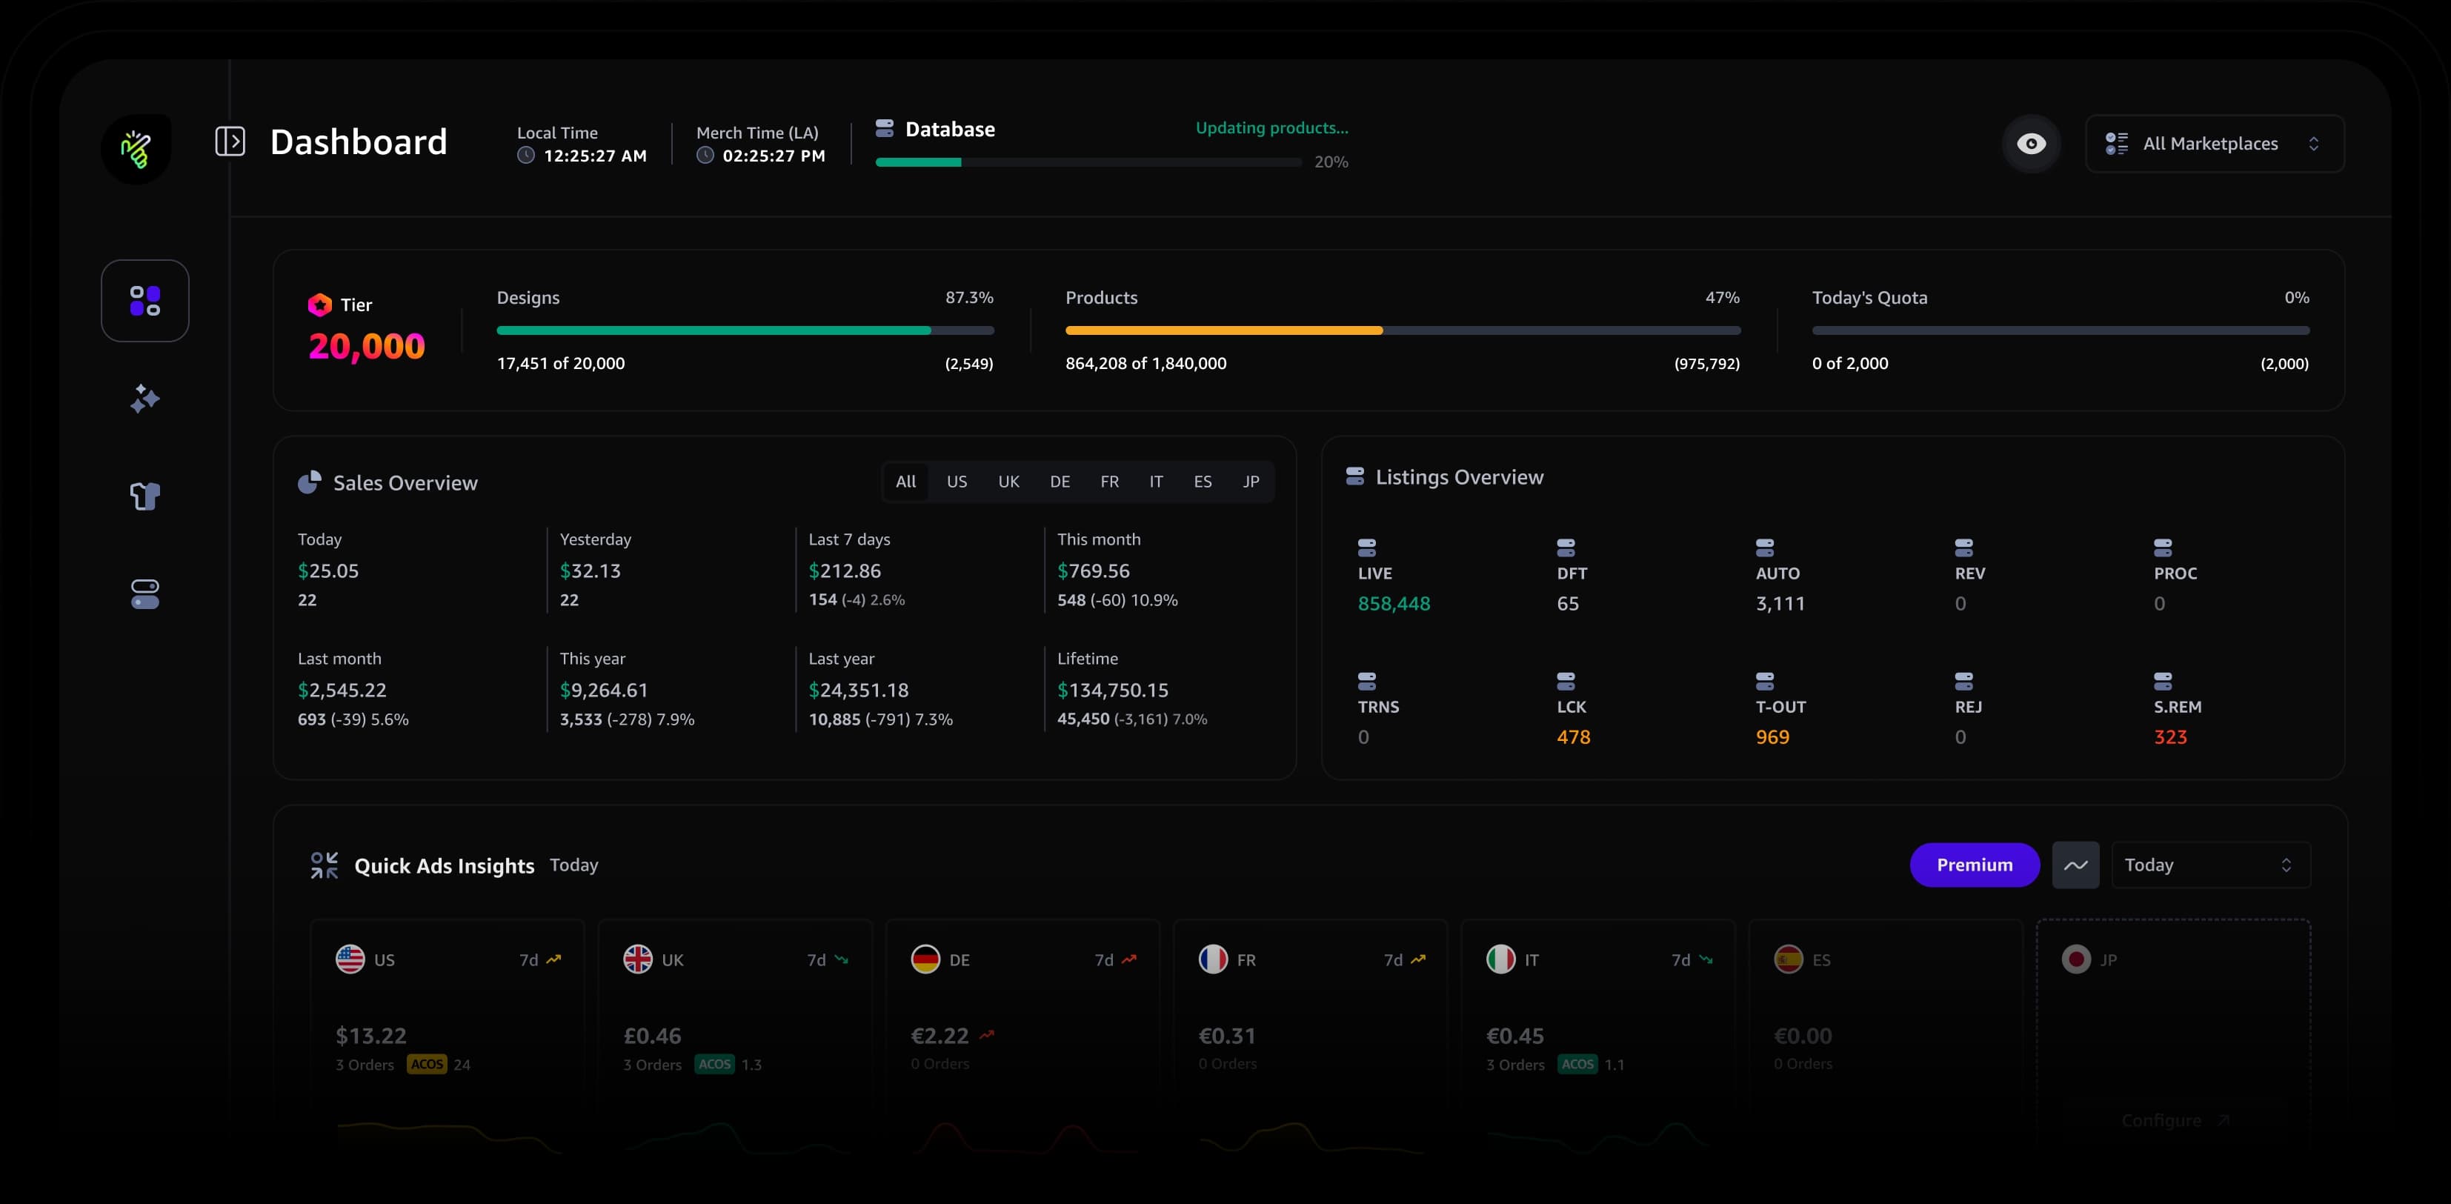Viewport: 2451px width, 1204px height.
Task: Toggle the eye visibility button
Action: tap(2032, 144)
